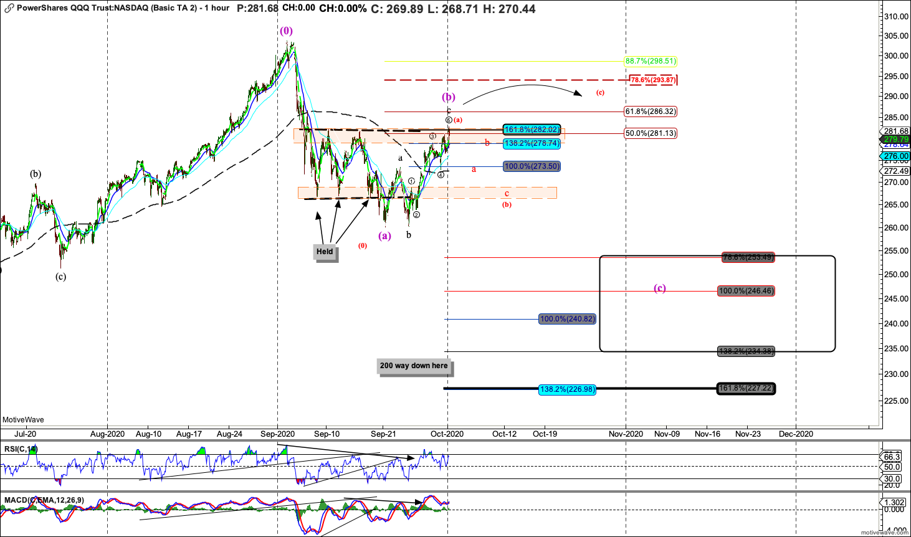Select the yellow 88.7%(298.51) Fibonacci label

[x=651, y=61]
